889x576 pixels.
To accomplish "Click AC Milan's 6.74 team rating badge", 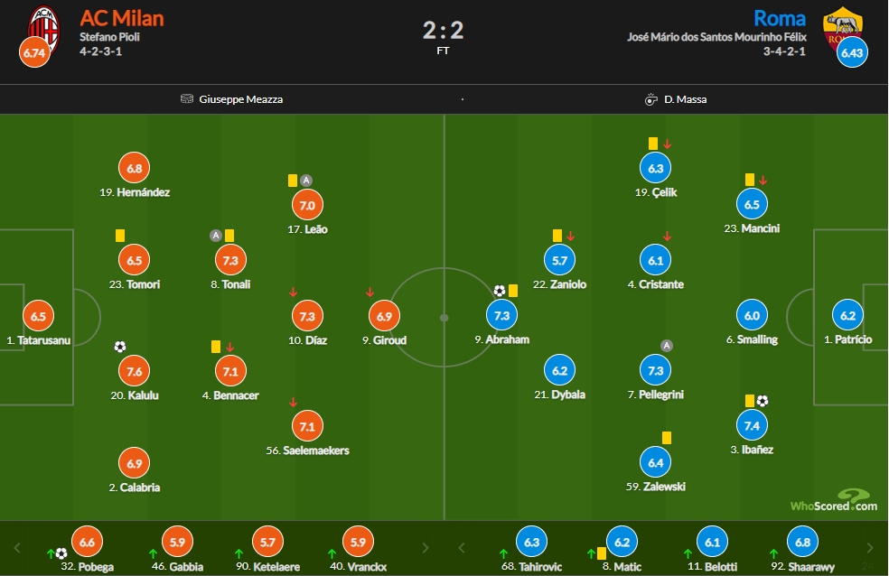I will click(x=34, y=53).
